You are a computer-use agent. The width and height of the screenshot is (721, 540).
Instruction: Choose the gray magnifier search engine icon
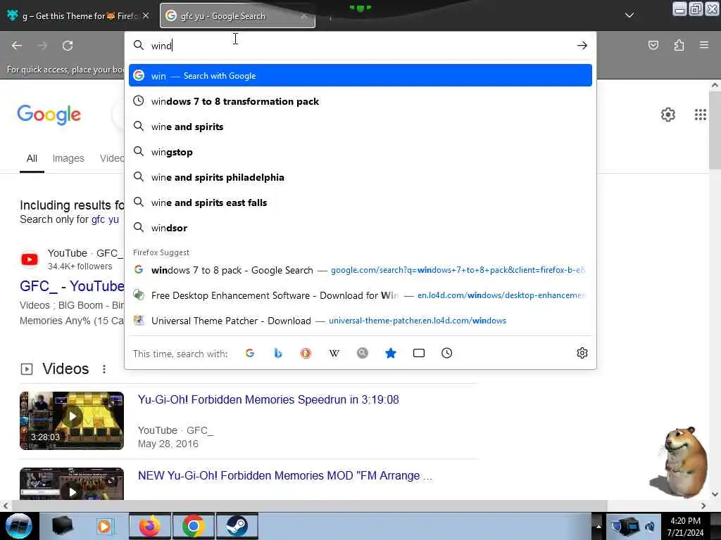click(363, 353)
